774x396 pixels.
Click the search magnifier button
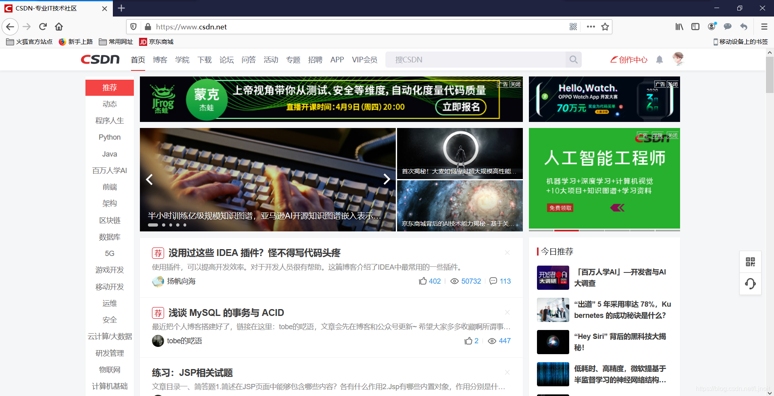(573, 60)
